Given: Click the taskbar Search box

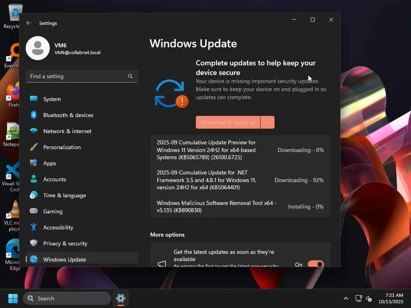Looking at the screenshot, I should (x=67, y=298).
